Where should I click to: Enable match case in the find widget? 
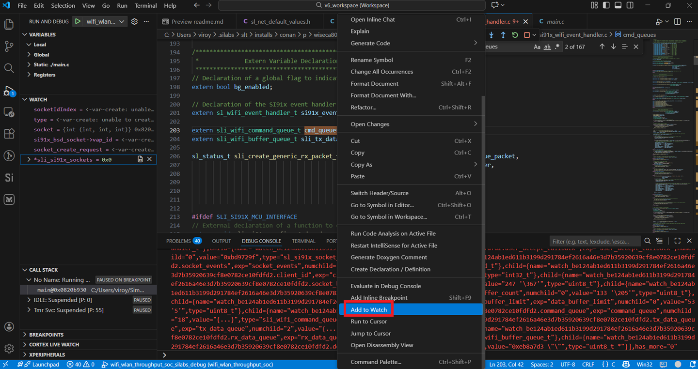[x=537, y=46]
